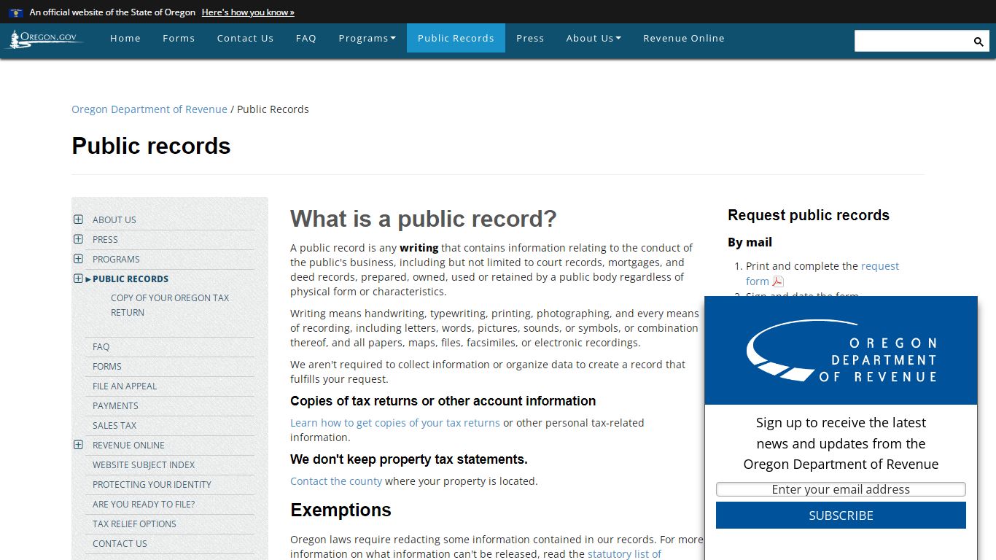This screenshot has height=560, width=996.
Task: Click Request public records heading
Action: click(x=809, y=215)
